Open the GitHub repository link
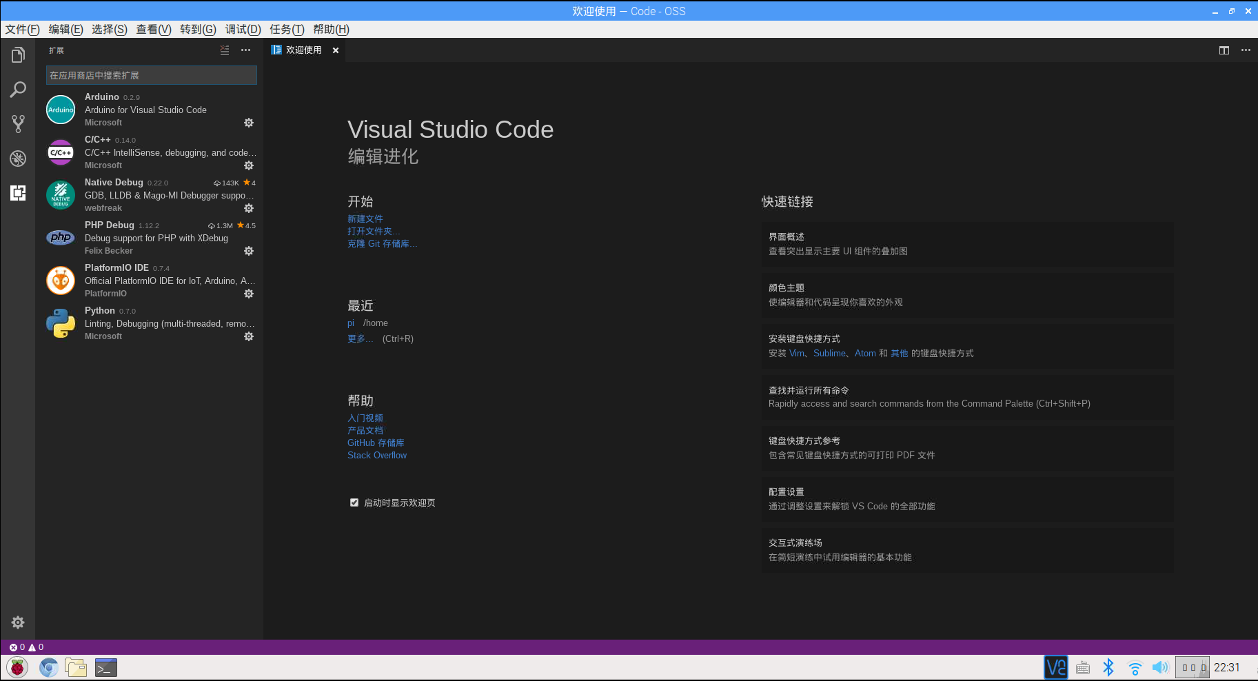1258x681 pixels. pyautogui.click(x=376, y=443)
